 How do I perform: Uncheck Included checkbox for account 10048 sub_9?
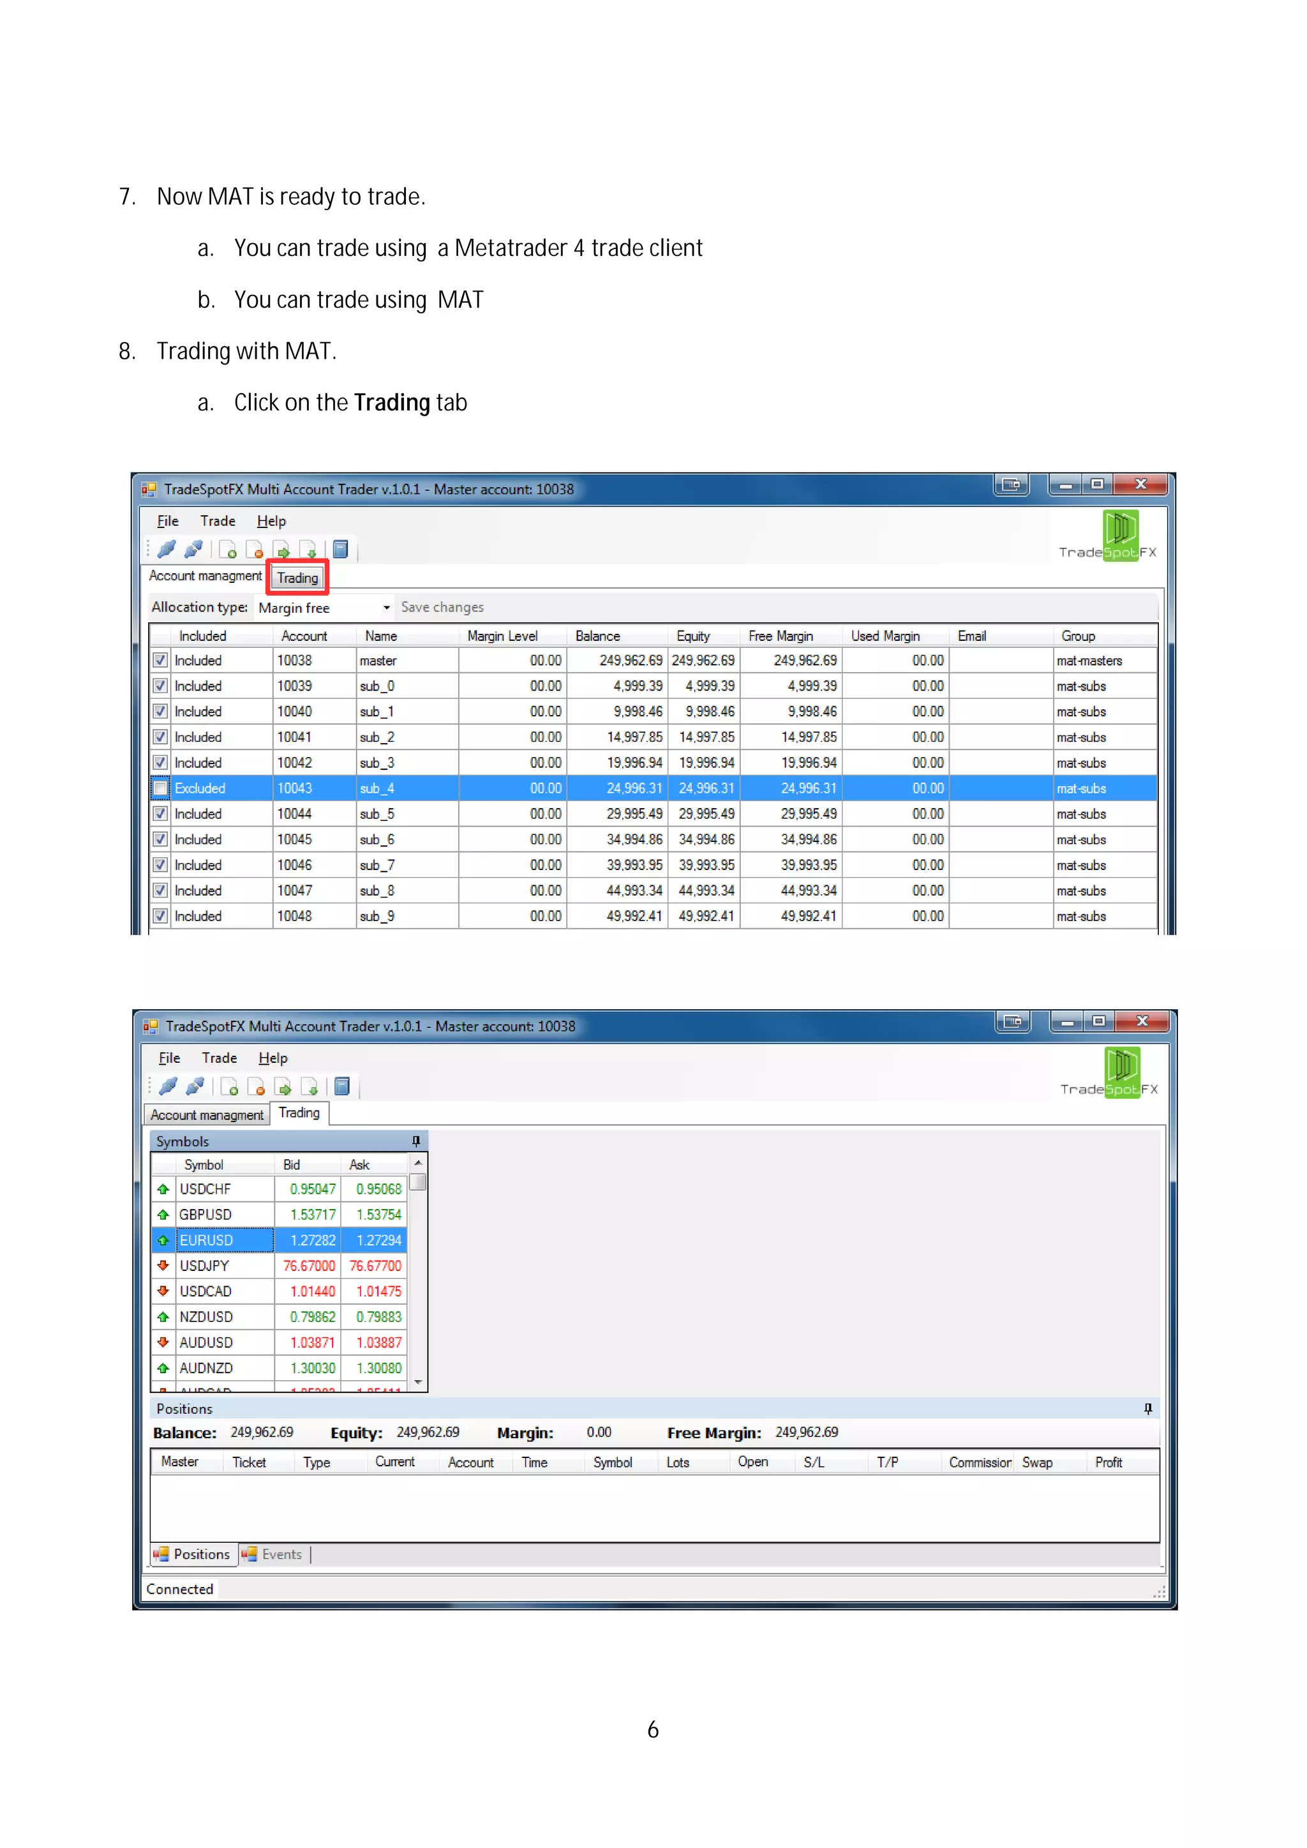coord(161,916)
